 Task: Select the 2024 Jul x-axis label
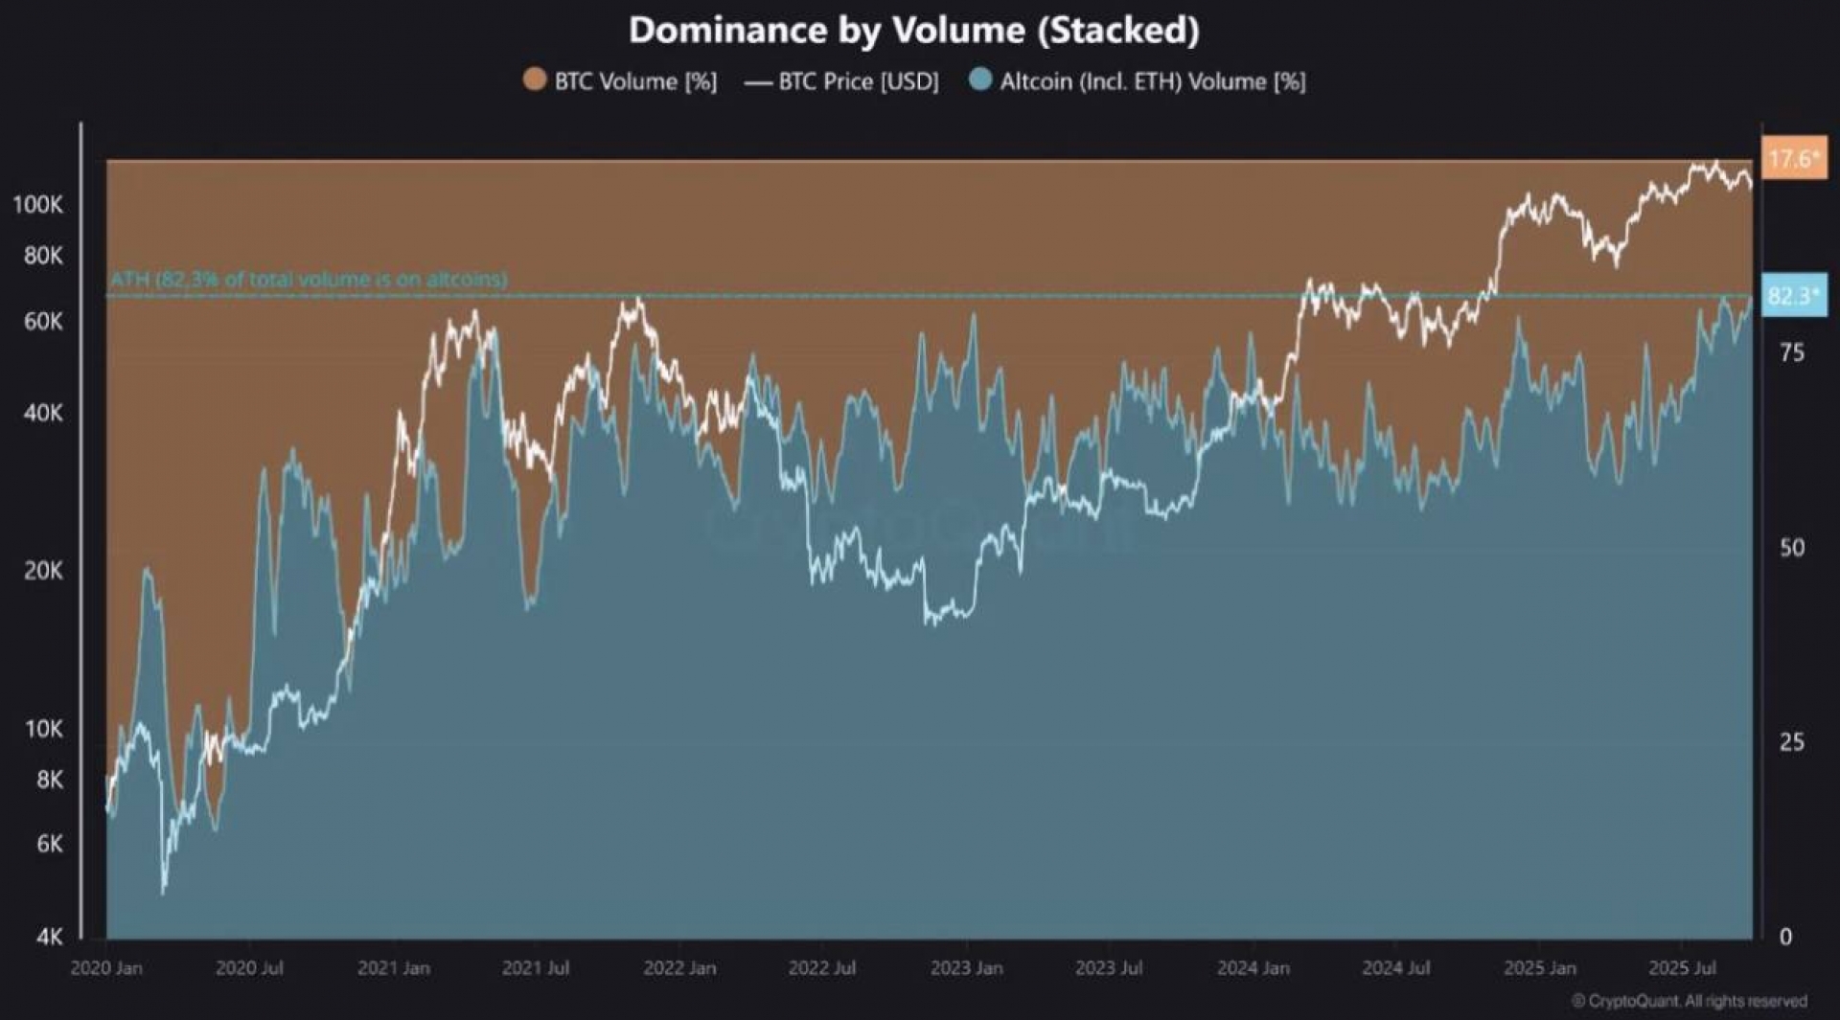[x=1395, y=968]
